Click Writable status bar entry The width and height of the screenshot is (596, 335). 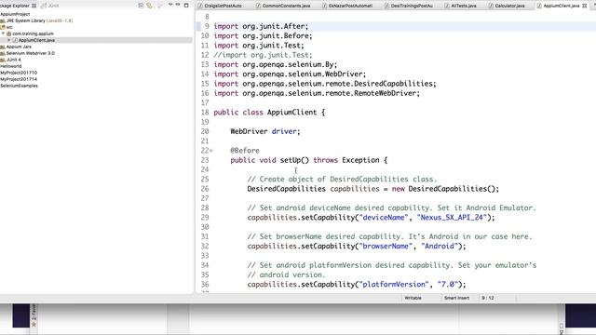pyautogui.click(x=413, y=298)
